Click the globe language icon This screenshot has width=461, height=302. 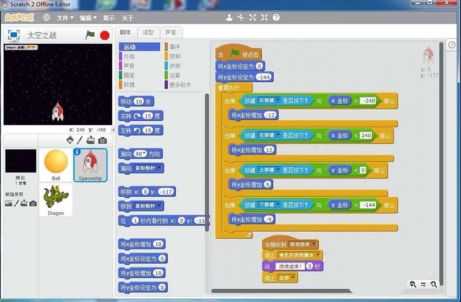tap(47, 18)
